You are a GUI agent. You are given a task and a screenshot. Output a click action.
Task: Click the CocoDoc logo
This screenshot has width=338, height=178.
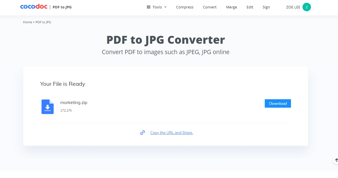click(x=34, y=7)
